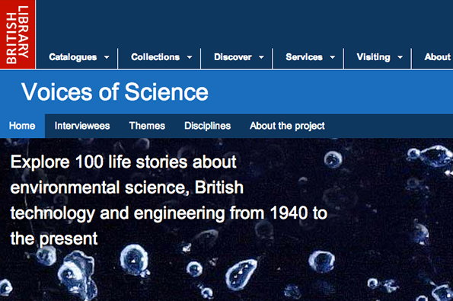The image size is (453, 301).
Task: Expand the Services dropdown arrow
Action: point(333,57)
